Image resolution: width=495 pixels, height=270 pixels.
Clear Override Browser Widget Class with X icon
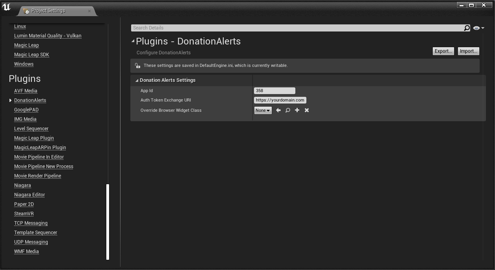[x=307, y=111]
